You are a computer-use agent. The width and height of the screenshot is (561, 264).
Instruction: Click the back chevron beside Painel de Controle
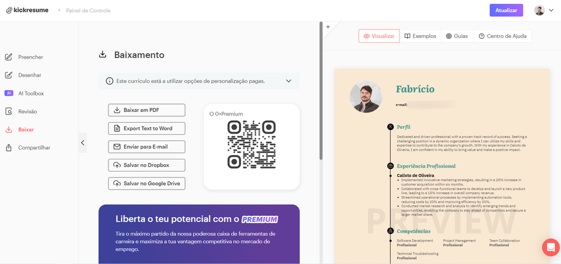tap(59, 10)
